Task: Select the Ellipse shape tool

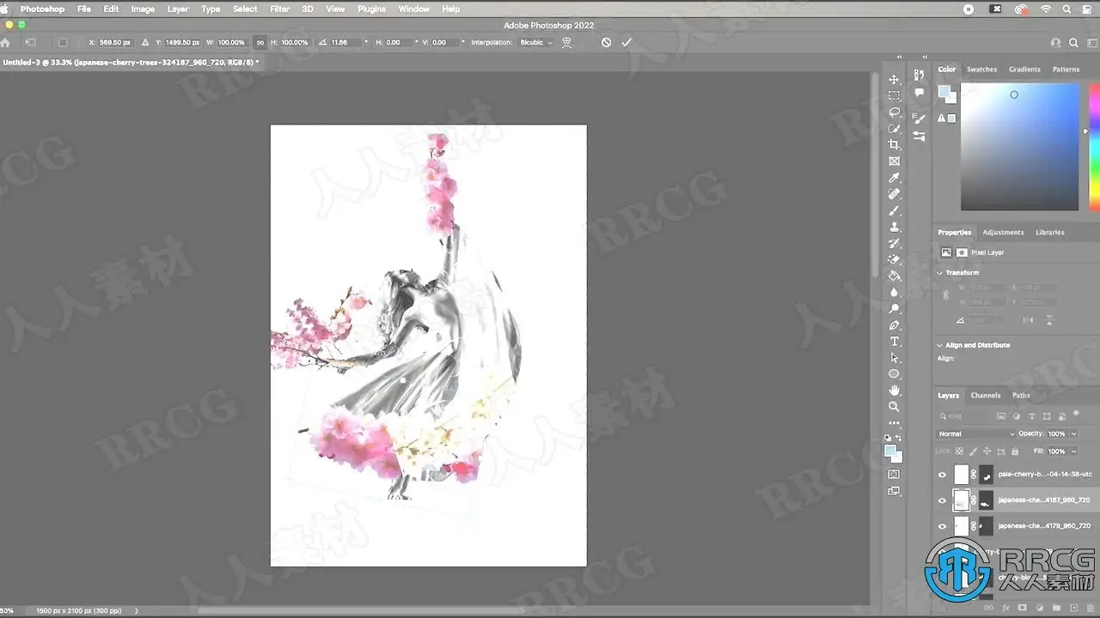Action: pyautogui.click(x=895, y=374)
